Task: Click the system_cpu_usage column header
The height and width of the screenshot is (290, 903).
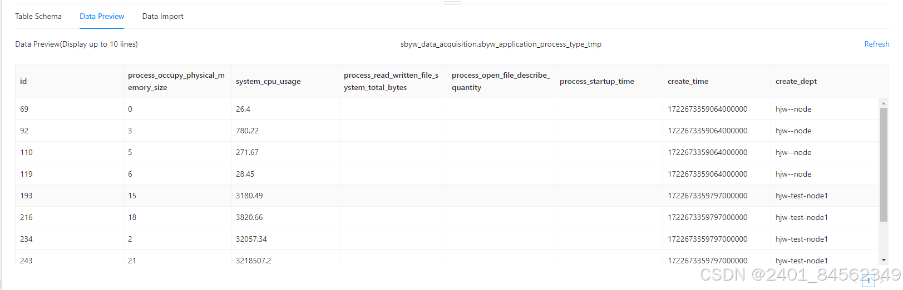Action: point(268,82)
